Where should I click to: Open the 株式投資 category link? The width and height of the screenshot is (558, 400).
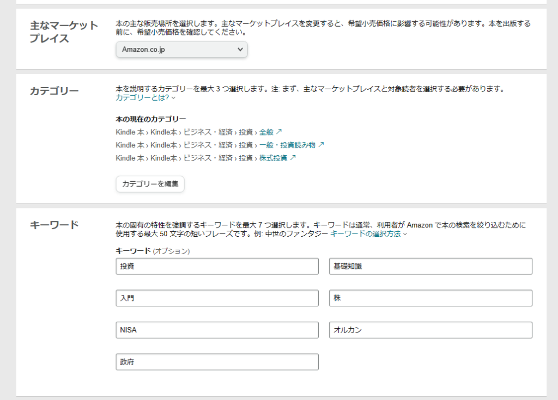pyautogui.click(x=273, y=158)
